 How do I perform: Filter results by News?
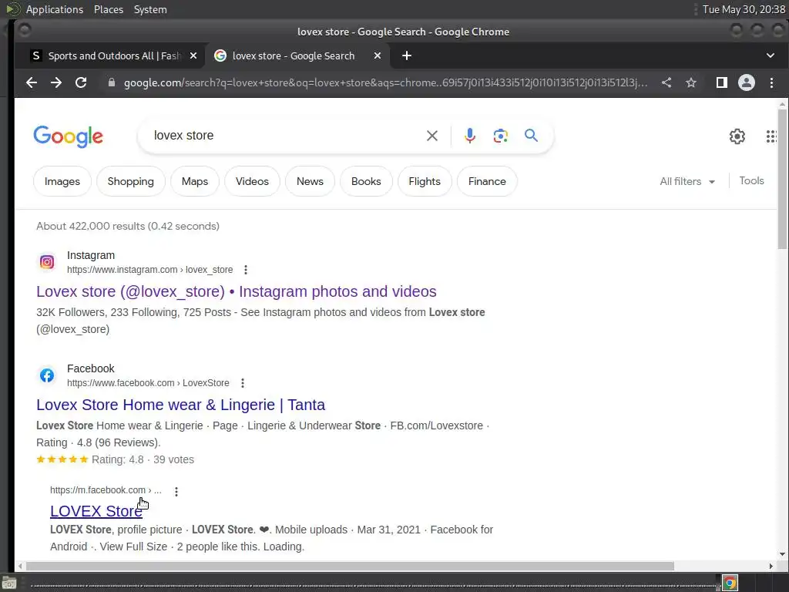coord(310,181)
